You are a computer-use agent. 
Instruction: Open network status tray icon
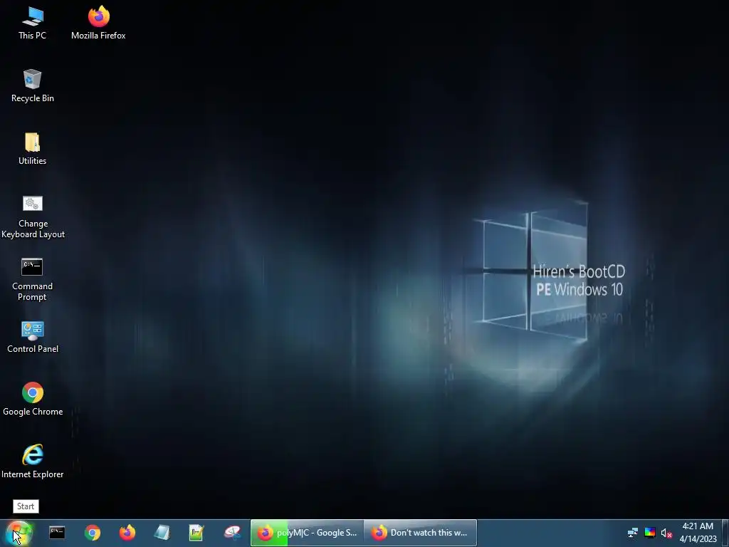(x=633, y=533)
